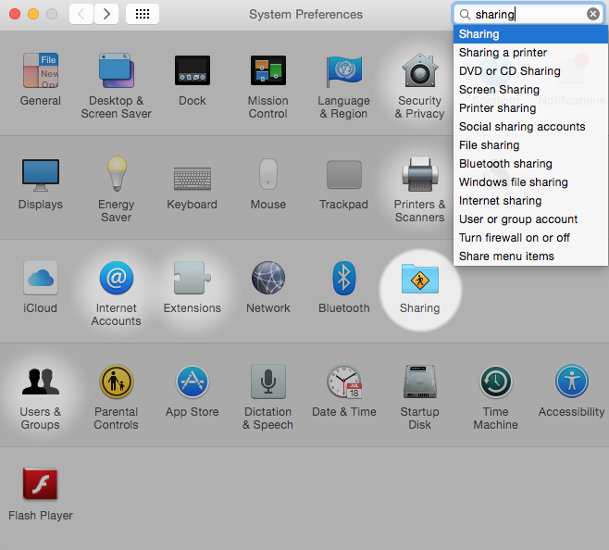Select 'Bluetooth sharing' in suggestions list
This screenshot has width=609, height=550.
[505, 164]
